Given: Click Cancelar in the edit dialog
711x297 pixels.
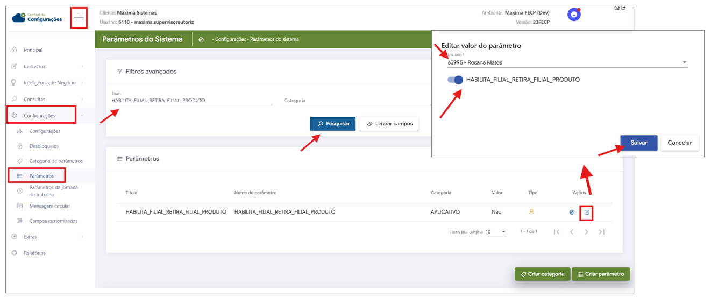Looking at the screenshot, I should [680, 143].
